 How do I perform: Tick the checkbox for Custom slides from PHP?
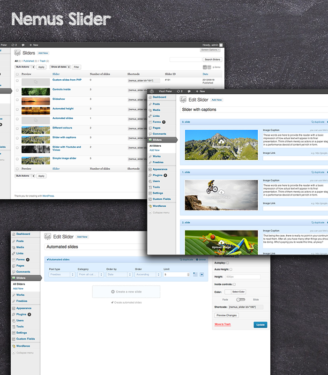pyautogui.click(x=17, y=81)
